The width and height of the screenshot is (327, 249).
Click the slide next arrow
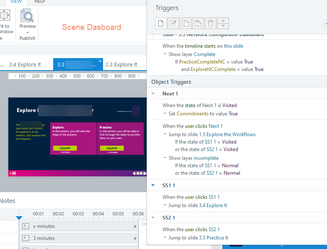145,173
